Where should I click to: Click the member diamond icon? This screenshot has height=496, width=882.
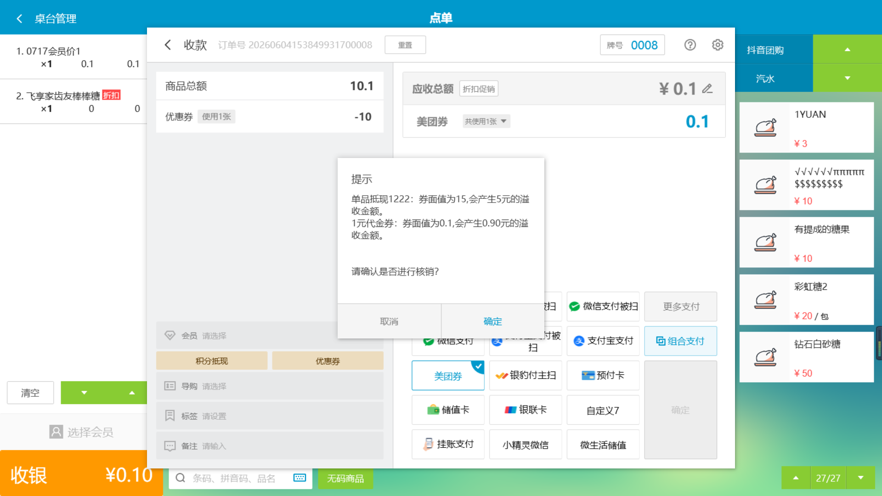pyautogui.click(x=170, y=335)
